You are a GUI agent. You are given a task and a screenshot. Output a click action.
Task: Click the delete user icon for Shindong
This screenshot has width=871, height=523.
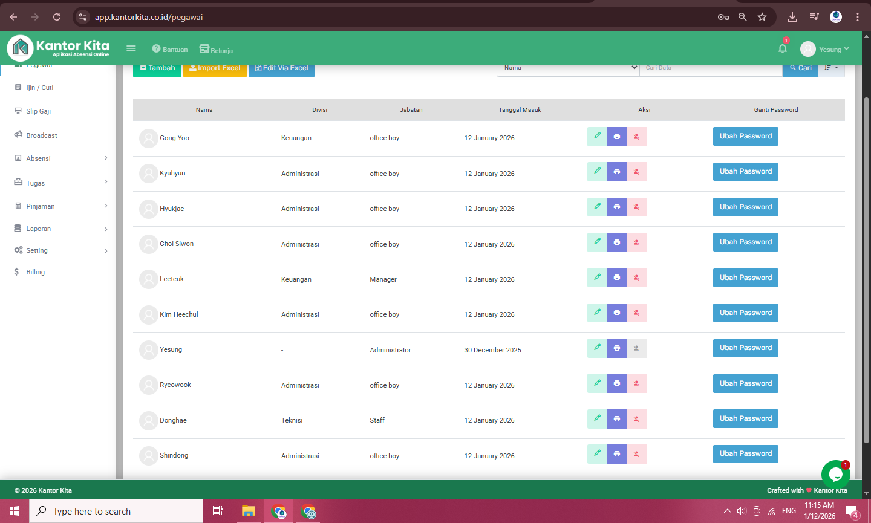pos(636,454)
